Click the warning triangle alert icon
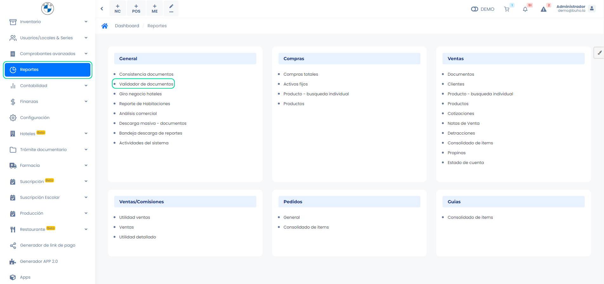Viewport: 604px width, 284px height. (543, 9)
